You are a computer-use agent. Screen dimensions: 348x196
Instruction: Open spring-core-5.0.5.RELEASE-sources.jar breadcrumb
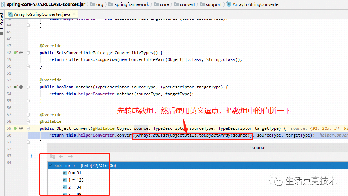tap(44, 4)
